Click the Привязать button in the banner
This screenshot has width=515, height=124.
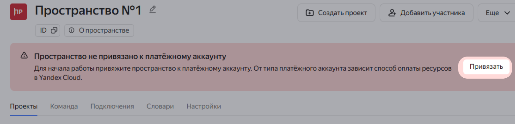coord(486,67)
